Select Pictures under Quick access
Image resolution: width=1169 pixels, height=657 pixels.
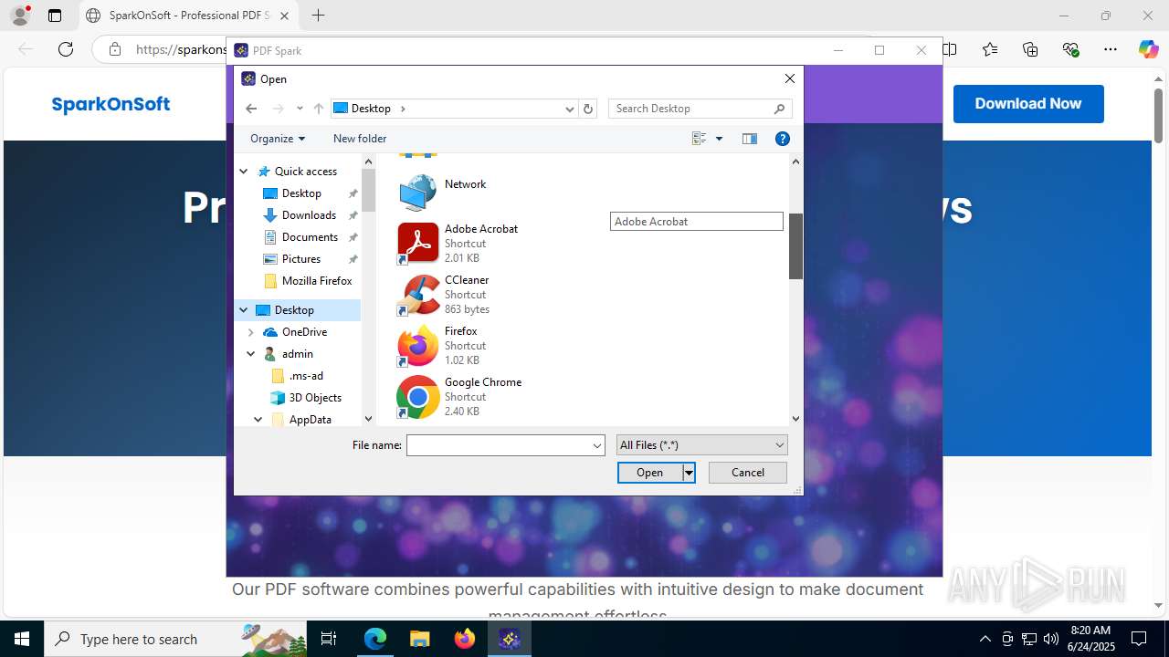pyautogui.click(x=301, y=259)
